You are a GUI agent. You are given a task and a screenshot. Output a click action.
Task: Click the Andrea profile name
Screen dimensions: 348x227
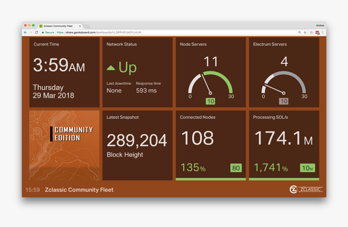coord(320,25)
